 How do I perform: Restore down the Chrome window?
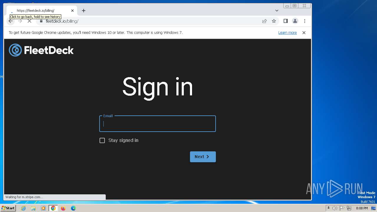pyautogui.click(x=295, y=6)
